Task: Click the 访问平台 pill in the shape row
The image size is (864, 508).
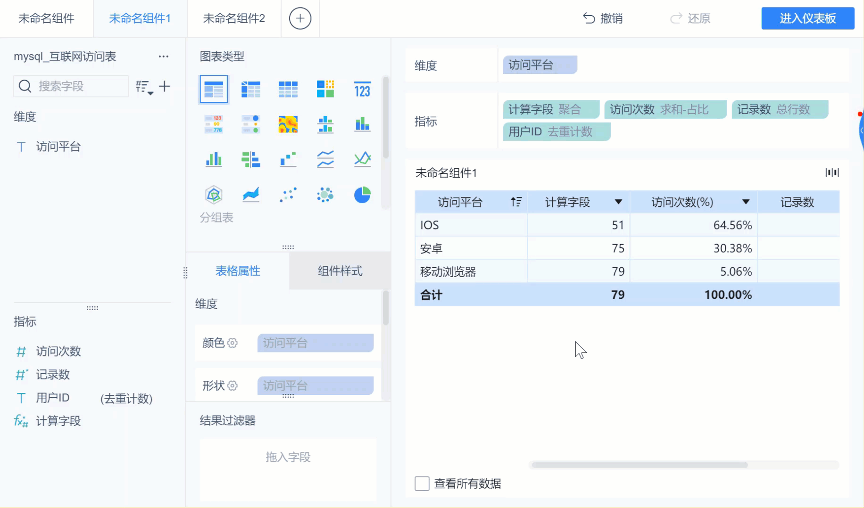Action: point(316,385)
